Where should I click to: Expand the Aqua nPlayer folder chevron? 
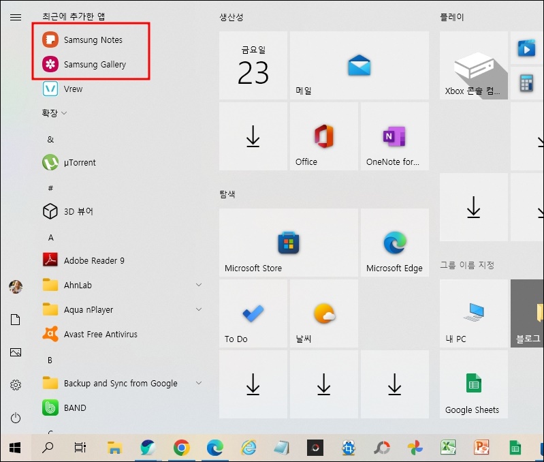click(x=199, y=309)
